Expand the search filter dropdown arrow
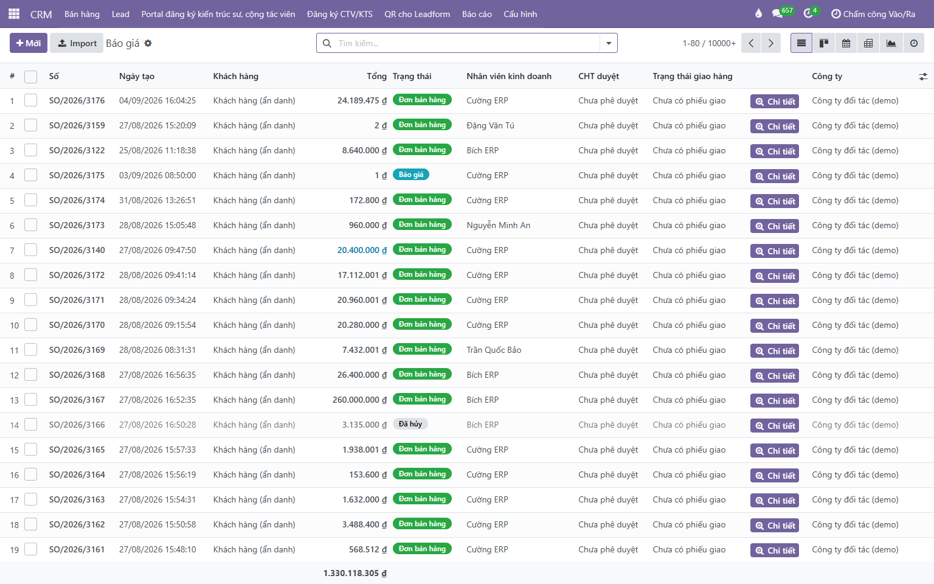Viewport: 934px width, 584px height. (x=609, y=43)
